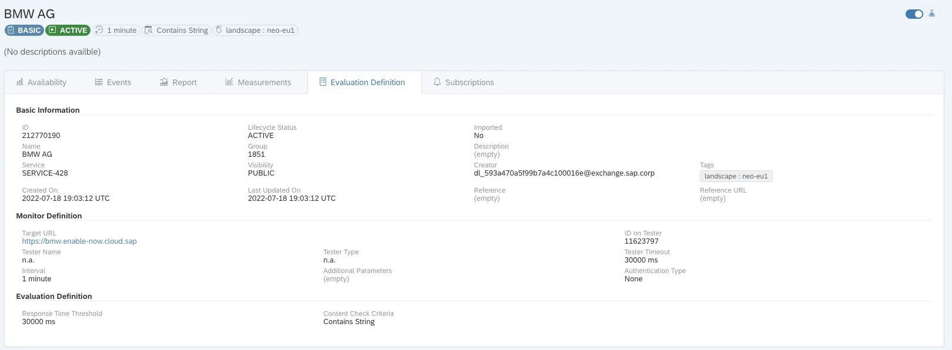Click the 1 minute interval chip
This screenshot has width=952, height=350.
116,30
